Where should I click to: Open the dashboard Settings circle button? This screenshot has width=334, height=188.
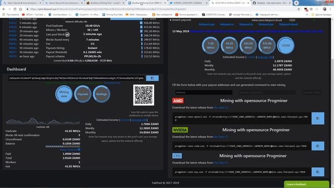[101, 94]
